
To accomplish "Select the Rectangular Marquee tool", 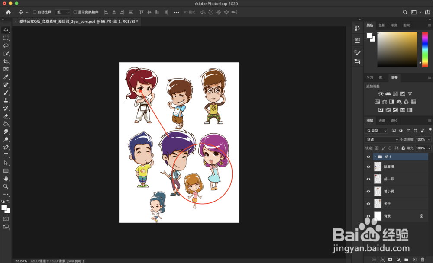I will (6, 38).
